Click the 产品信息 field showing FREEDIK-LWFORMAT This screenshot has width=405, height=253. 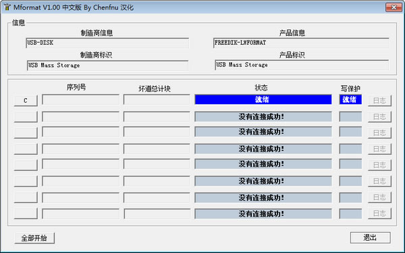pyautogui.click(x=301, y=43)
